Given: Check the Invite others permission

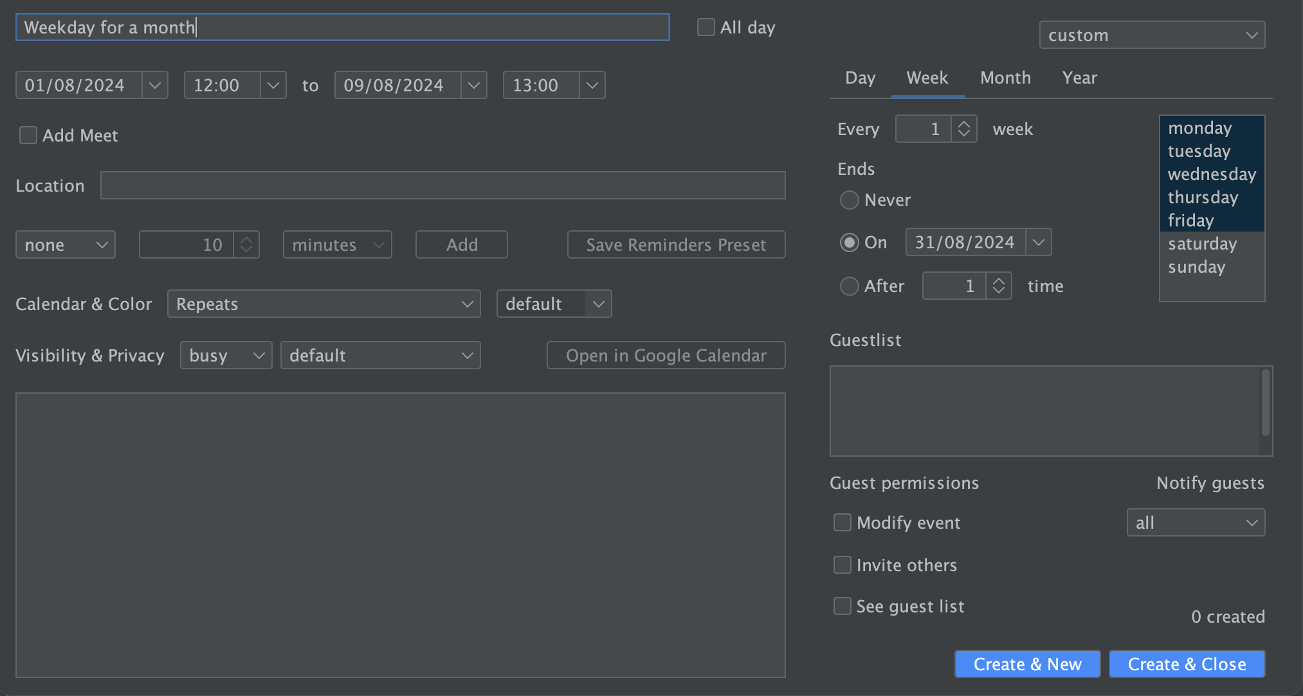Looking at the screenshot, I should point(843,565).
